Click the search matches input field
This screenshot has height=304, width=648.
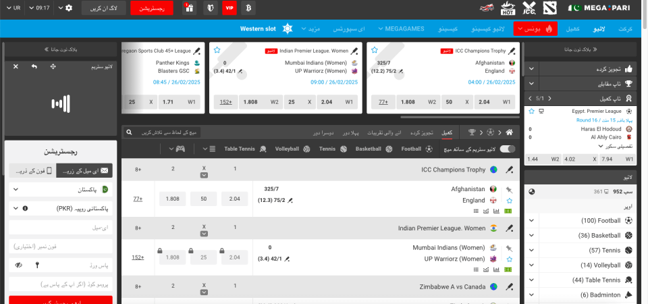click(x=169, y=132)
